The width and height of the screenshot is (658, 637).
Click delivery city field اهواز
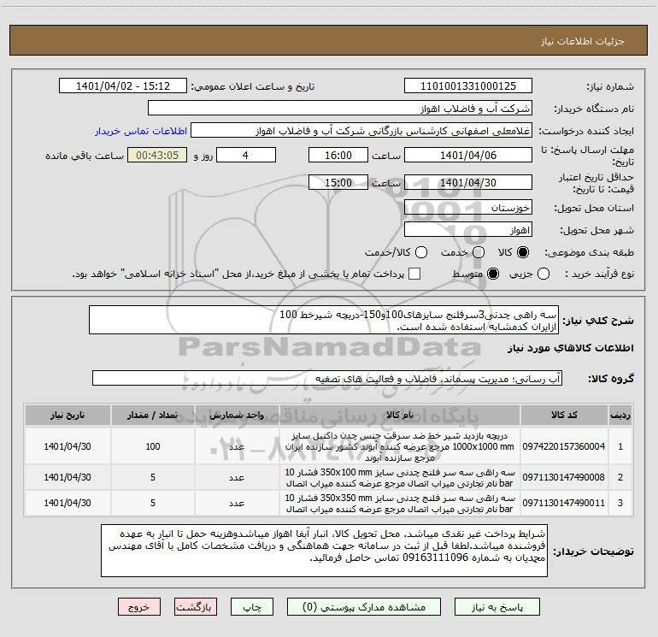468,230
